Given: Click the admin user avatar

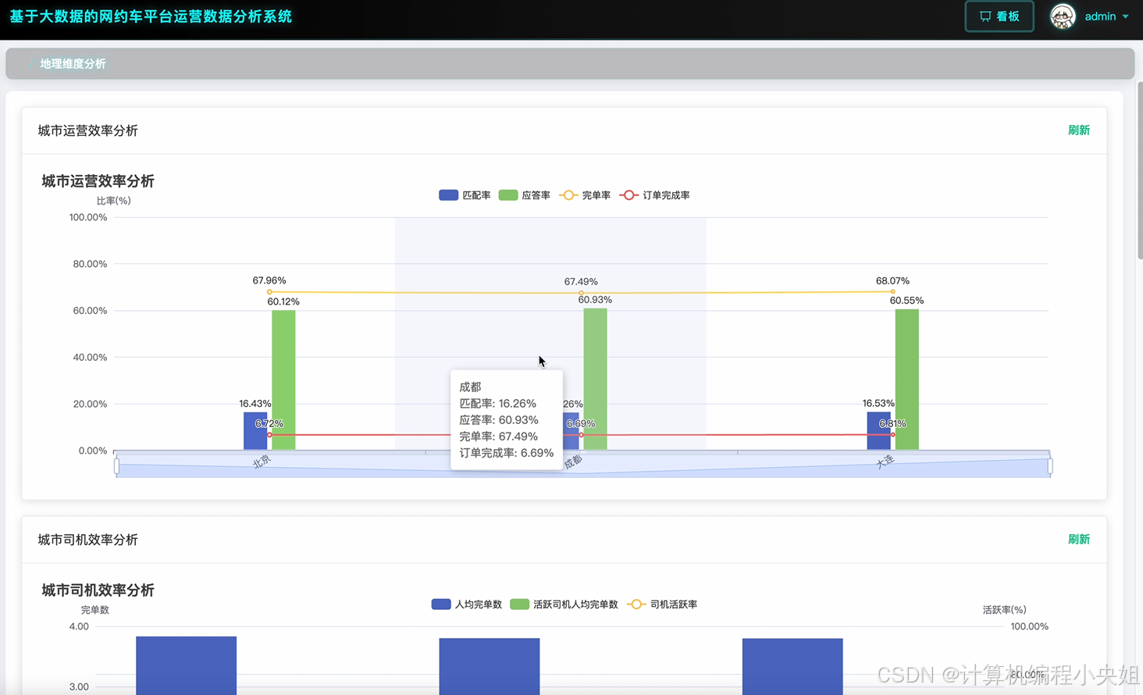Looking at the screenshot, I should [1063, 16].
